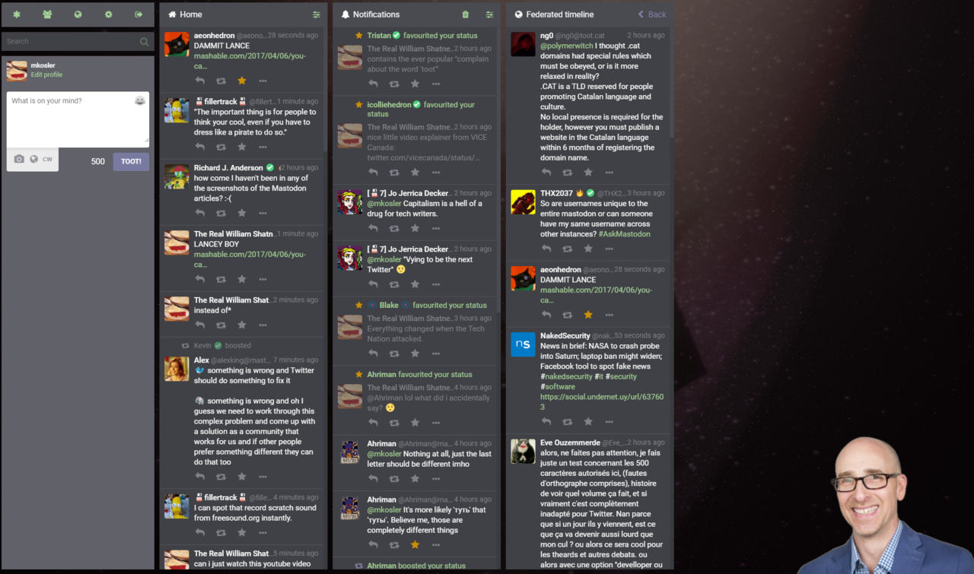Open more menu on THX2037's toot

pyautogui.click(x=610, y=249)
